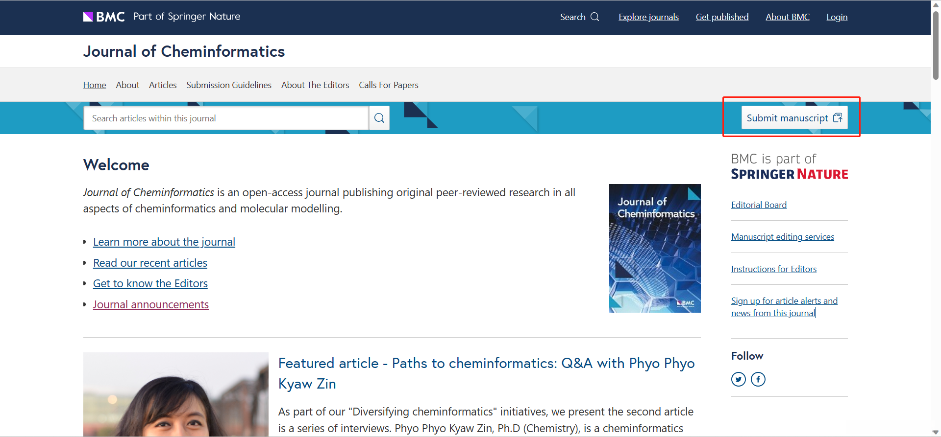Click the BMC logo in header
The width and height of the screenshot is (941, 437).
click(104, 17)
